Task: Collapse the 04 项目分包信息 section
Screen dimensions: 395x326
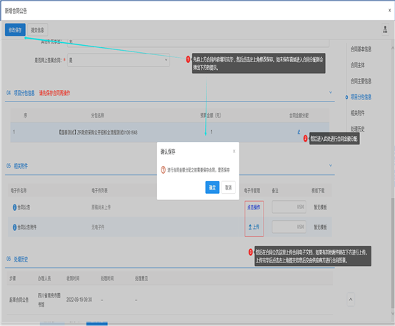Action: [x=331, y=92]
